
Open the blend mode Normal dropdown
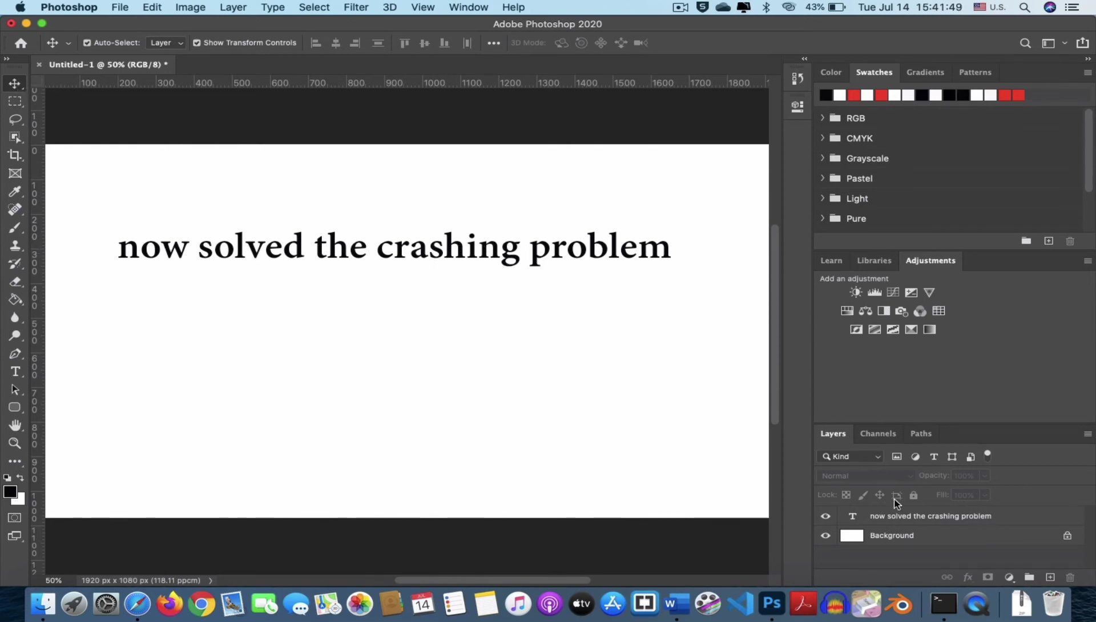coord(865,476)
